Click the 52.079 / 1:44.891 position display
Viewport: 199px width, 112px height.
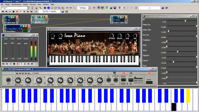[49, 12]
